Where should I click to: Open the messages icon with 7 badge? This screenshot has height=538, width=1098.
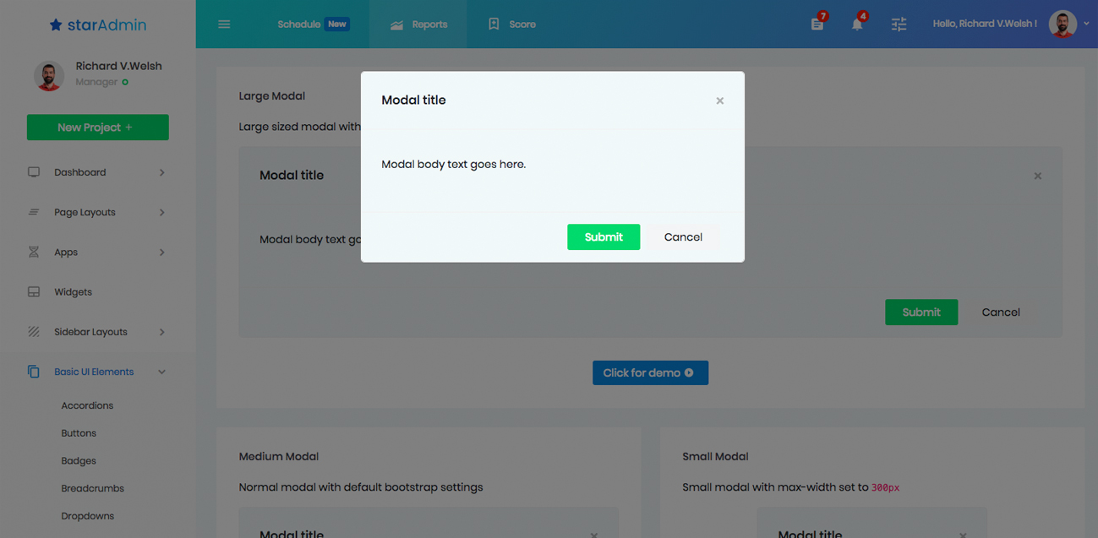(x=817, y=24)
